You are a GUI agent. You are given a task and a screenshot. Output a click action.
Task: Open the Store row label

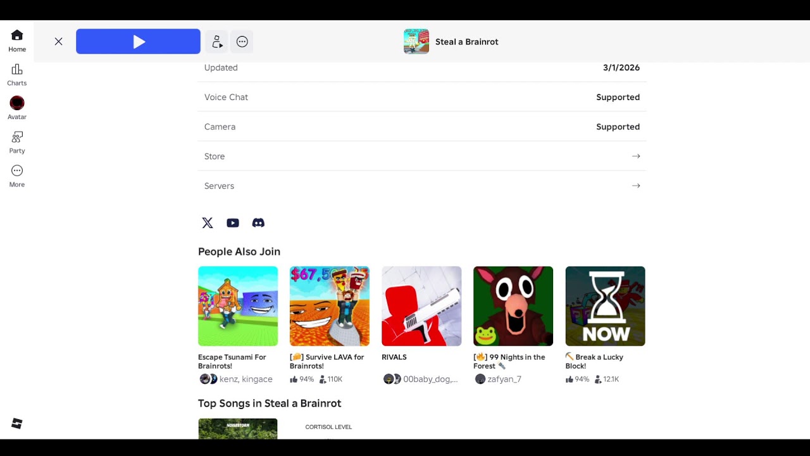point(215,156)
